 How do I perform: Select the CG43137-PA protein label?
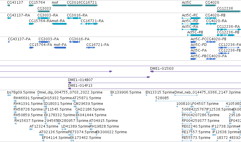[19, 39]
